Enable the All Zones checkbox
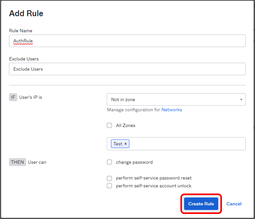 [109, 125]
